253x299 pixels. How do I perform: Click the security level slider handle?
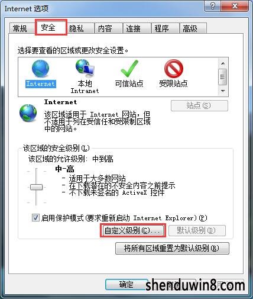coord(36,187)
